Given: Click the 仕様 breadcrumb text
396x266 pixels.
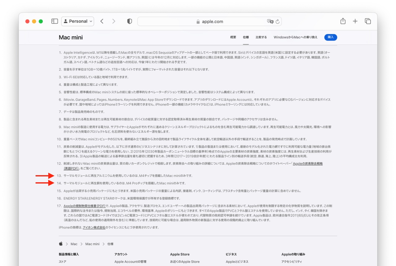Looking at the screenshot, I should (x=110, y=244).
